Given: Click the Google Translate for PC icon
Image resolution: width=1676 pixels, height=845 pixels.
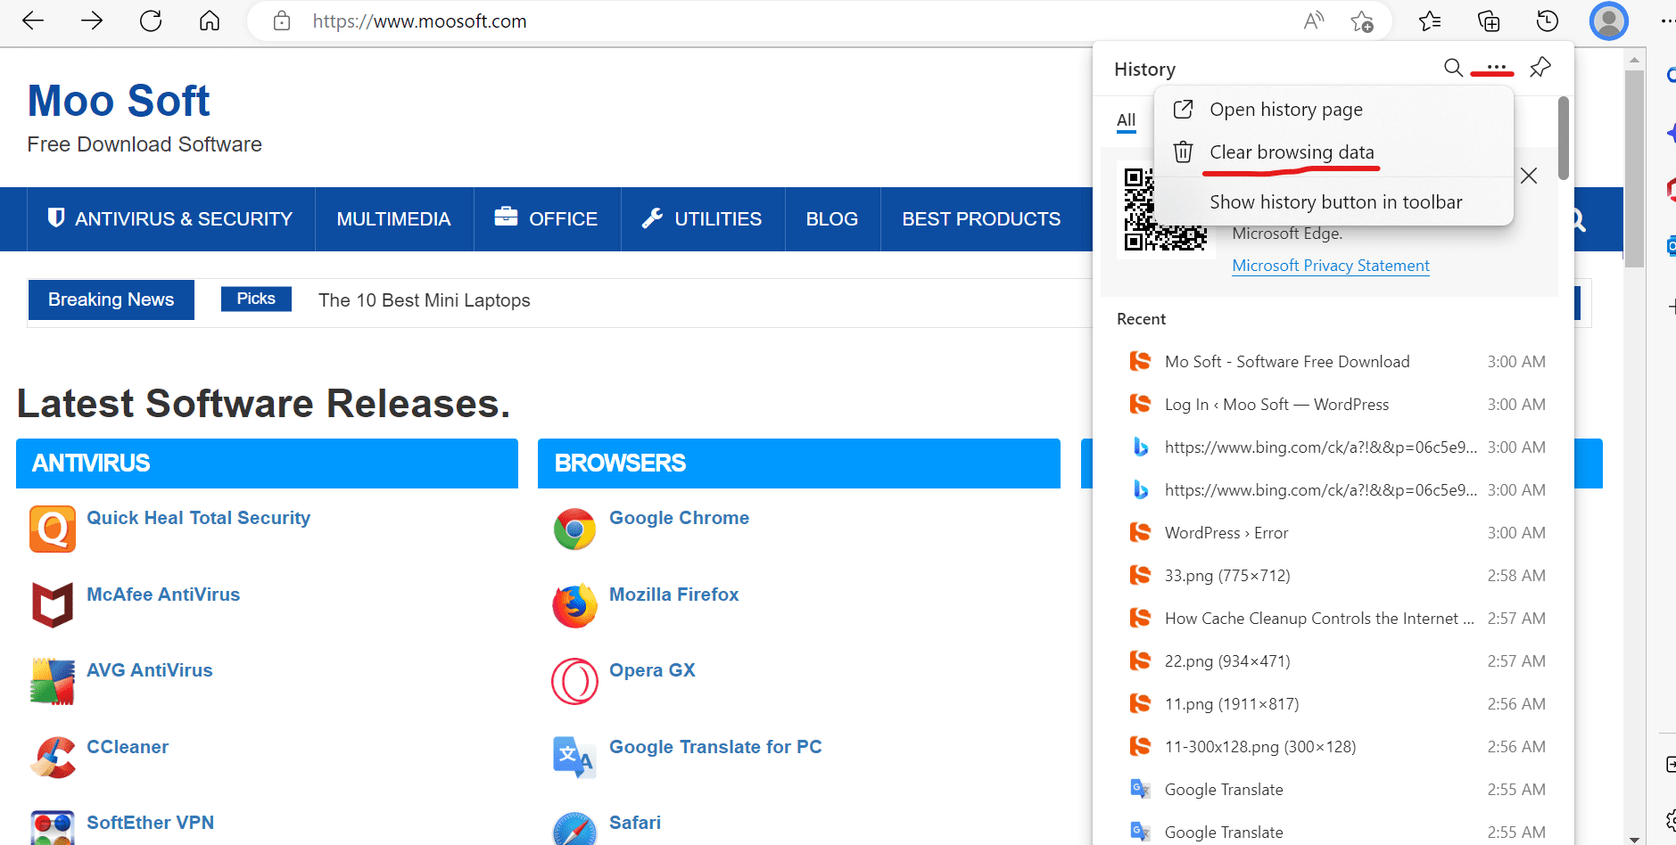Looking at the screenshot, I should click(x=574, y=758).
